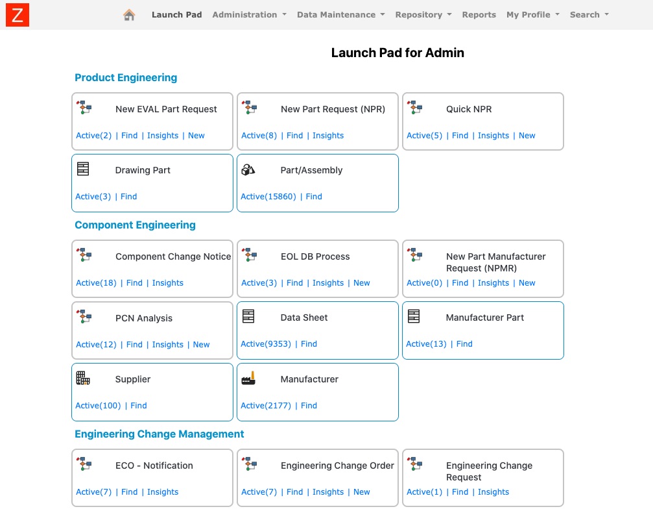Click the Manufacturer card title
The height and width of the screenshot is (509, 653).
pos(309,379)
